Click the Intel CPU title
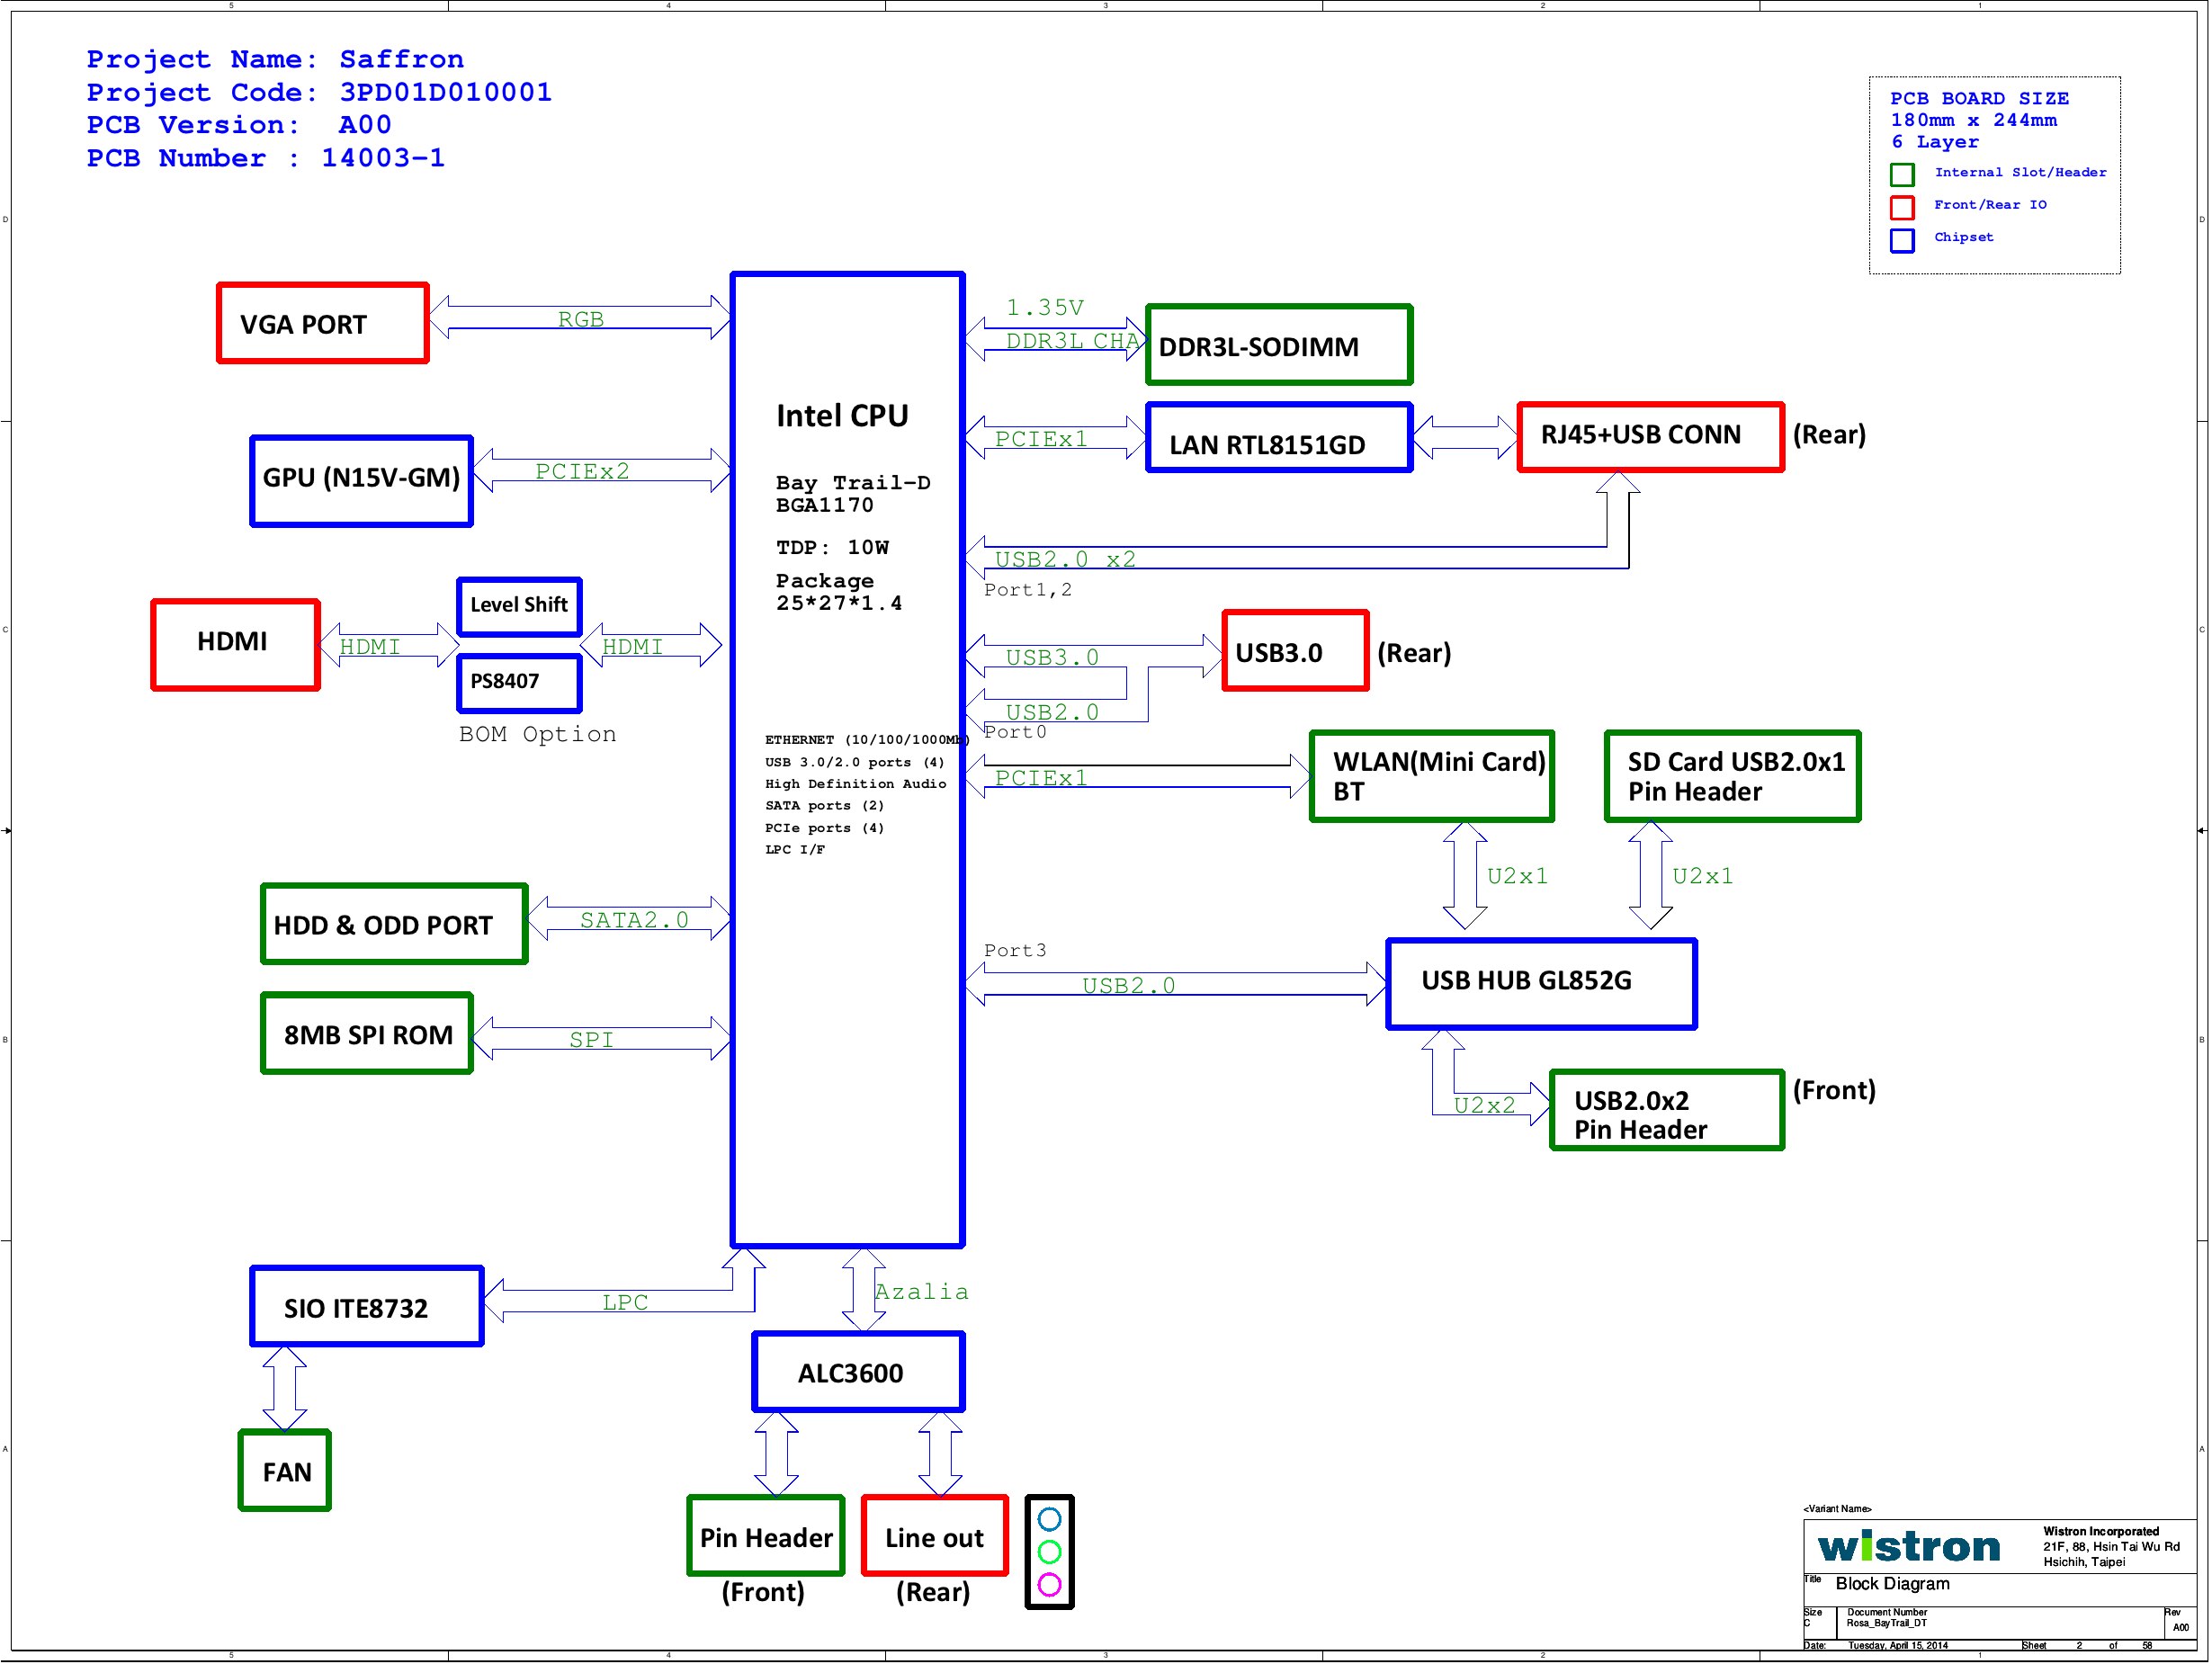The height and width of the screenshot is (1664, 2212). [842, 416]
